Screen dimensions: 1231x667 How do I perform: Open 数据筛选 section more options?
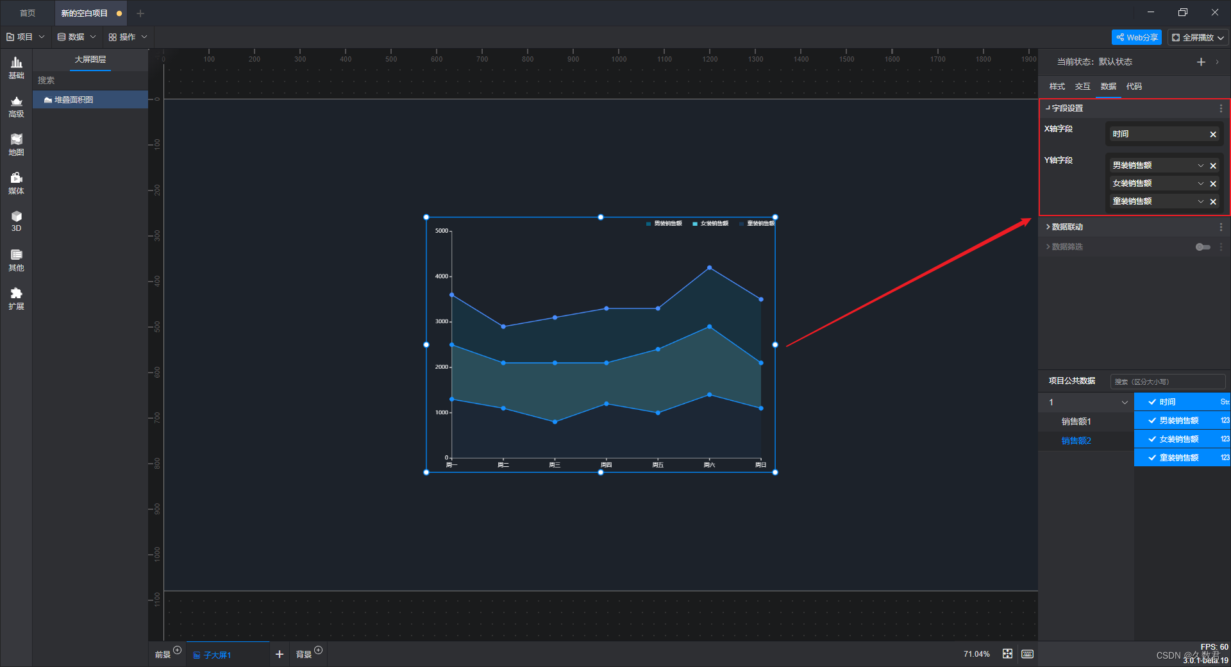[x=1221, y=247]
